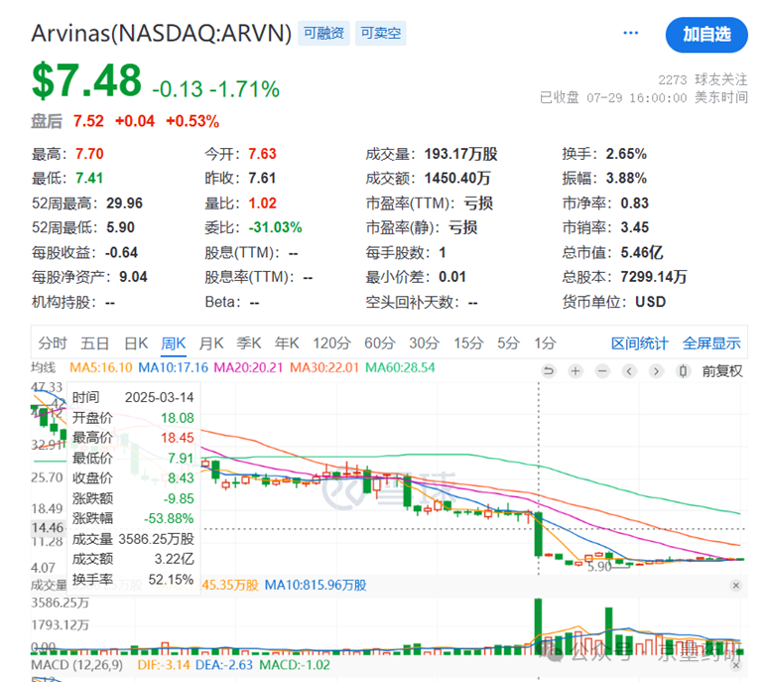This screenshot has width=767, height=682.
Task: Click the 市净率 value 0.83
Action: click(x=634, y=204)
